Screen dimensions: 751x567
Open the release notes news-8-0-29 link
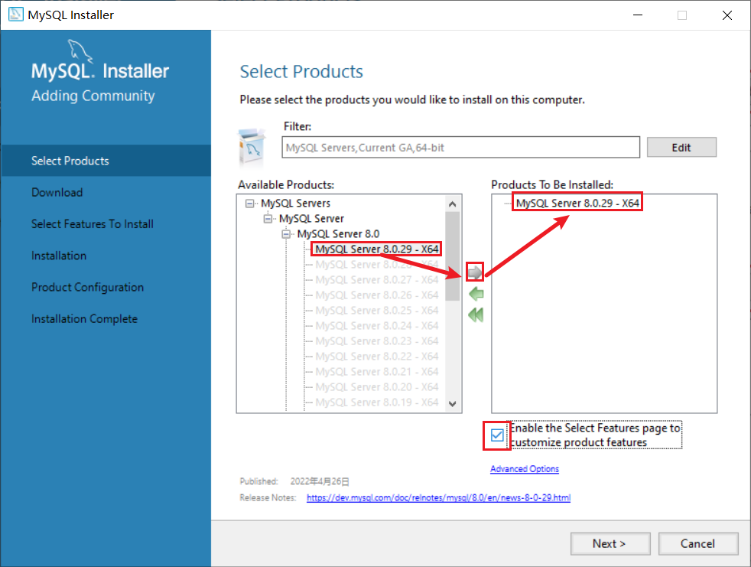(438, 497)
